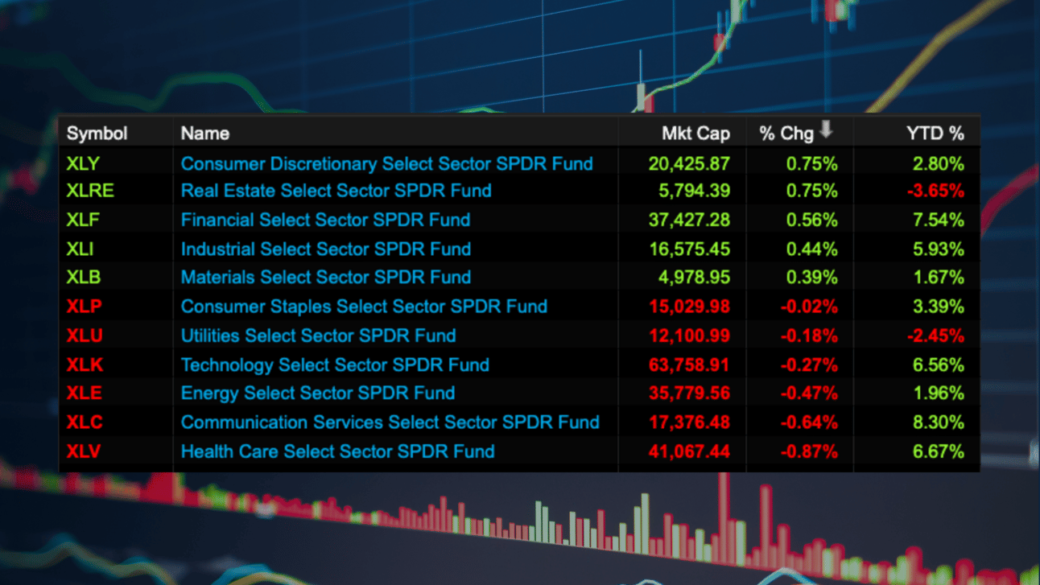This screenshot has height=585, width=1040.
Task: Select the XLI symbol
Action: click(x=80, y=249)
